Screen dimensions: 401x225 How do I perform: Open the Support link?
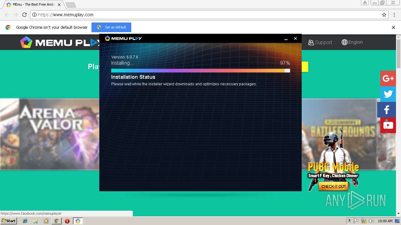(320, 42)
